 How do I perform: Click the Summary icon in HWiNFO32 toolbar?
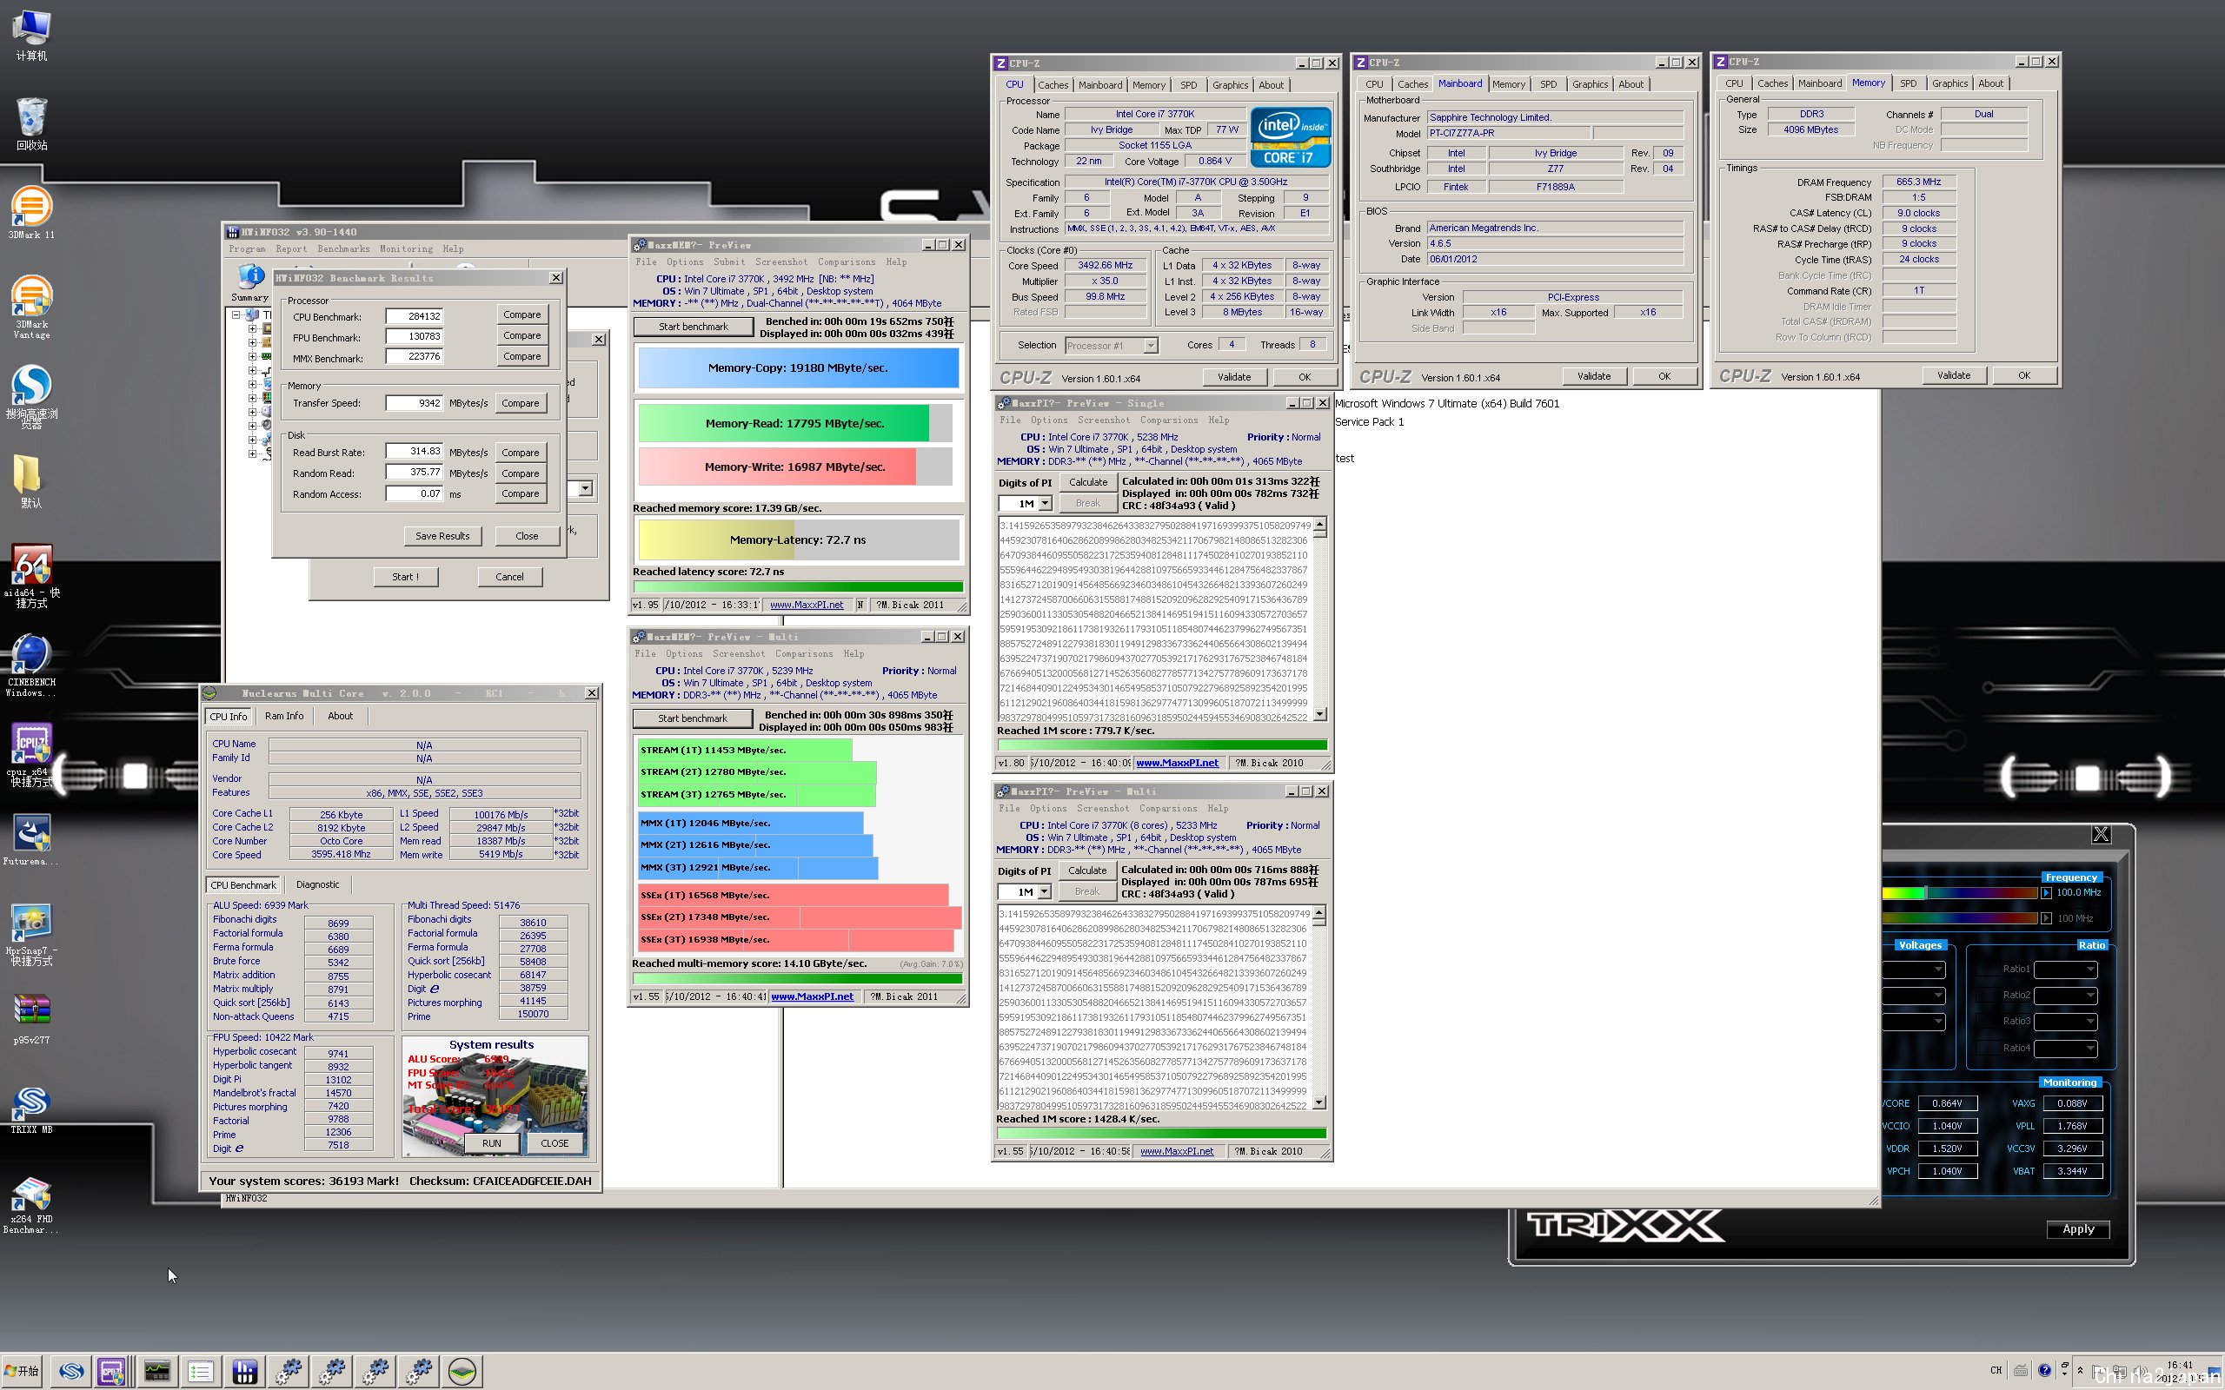point(249,283)
